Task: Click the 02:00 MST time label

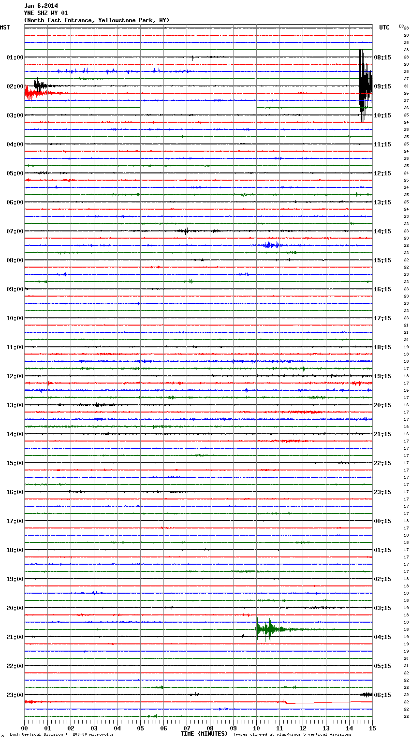Action: pos(15,86)
